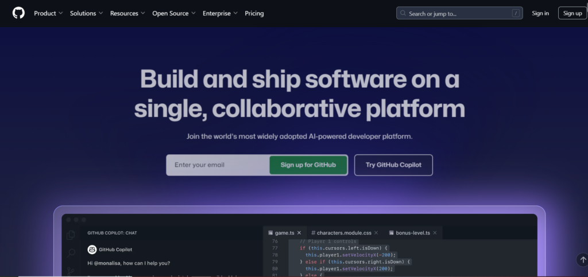The height and width of the screenshot is (277, 588).
Task: Expand the Resources menu
Action: 127,13
